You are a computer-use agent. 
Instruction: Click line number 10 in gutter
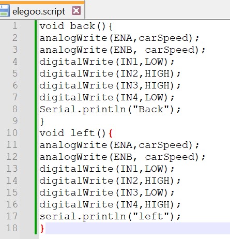[x=12, y=133]
